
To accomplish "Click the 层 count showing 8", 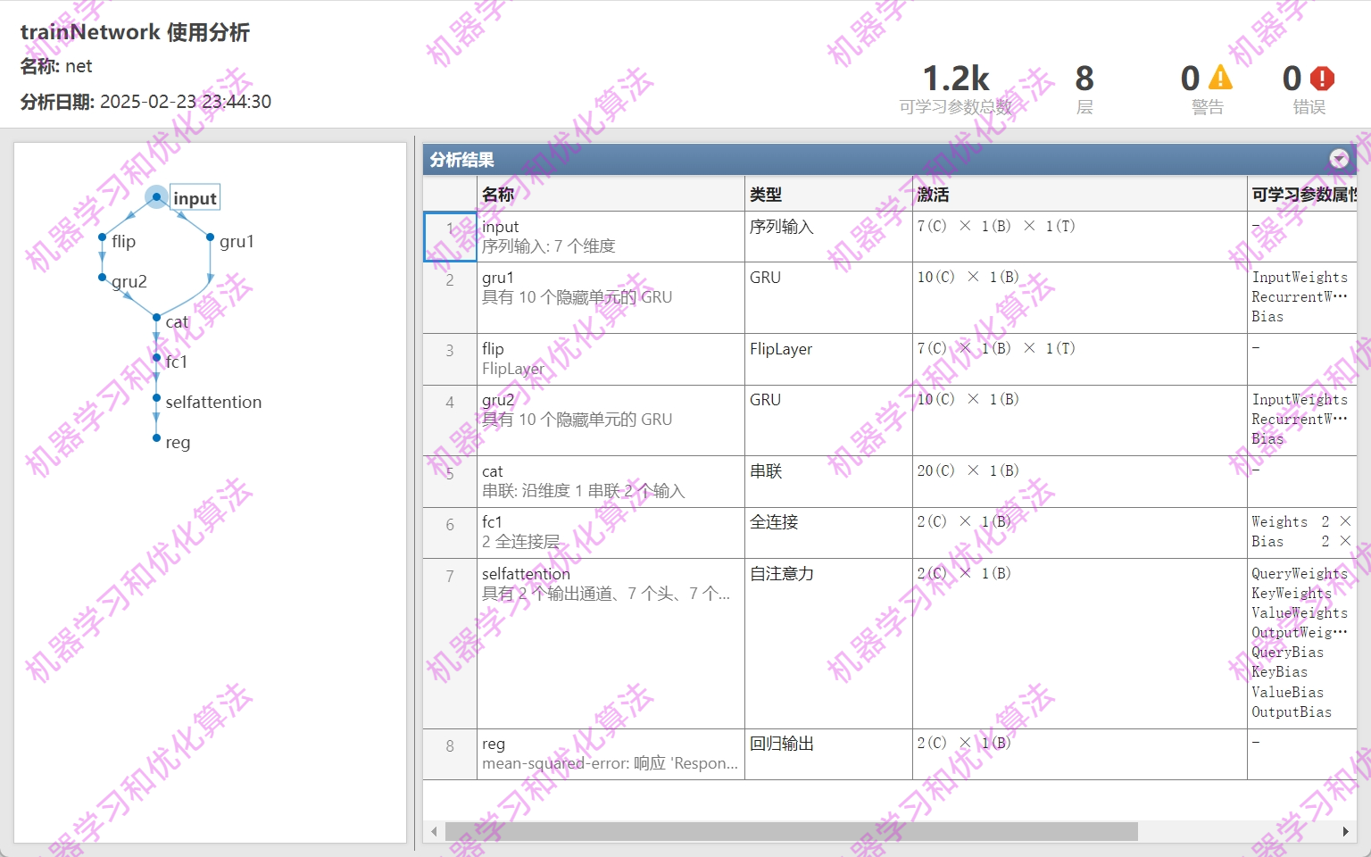I will coord(1084,87).
